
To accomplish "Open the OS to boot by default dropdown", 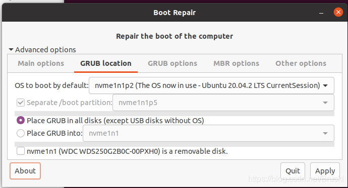I will pos(211,85).
